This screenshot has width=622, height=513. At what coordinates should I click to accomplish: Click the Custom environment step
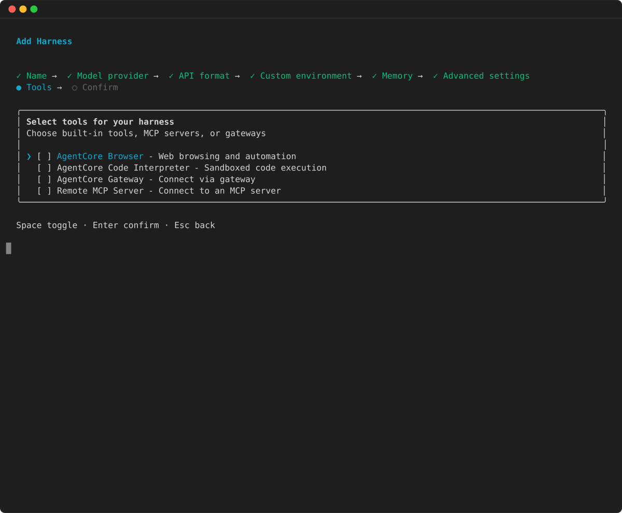306,76
